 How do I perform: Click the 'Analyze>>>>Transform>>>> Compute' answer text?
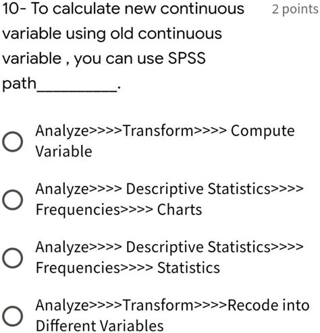[x=165, y=131]
